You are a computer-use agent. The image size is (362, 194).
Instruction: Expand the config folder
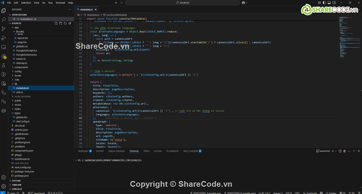click(41, 71)
